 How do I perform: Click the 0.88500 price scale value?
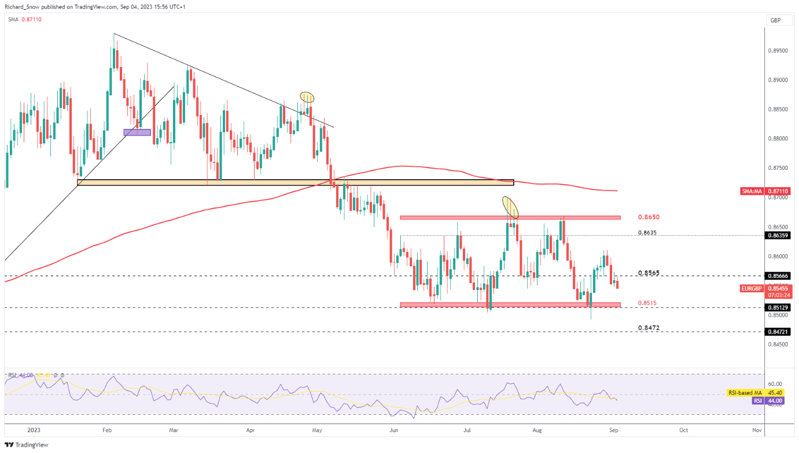click(x=778, y=109)
